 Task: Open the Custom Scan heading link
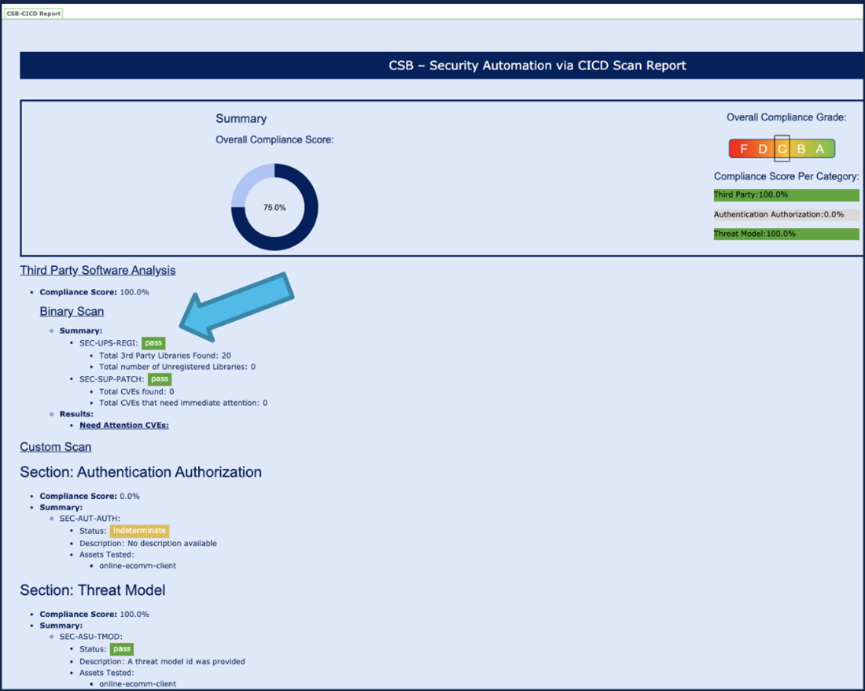coord(56,447)
